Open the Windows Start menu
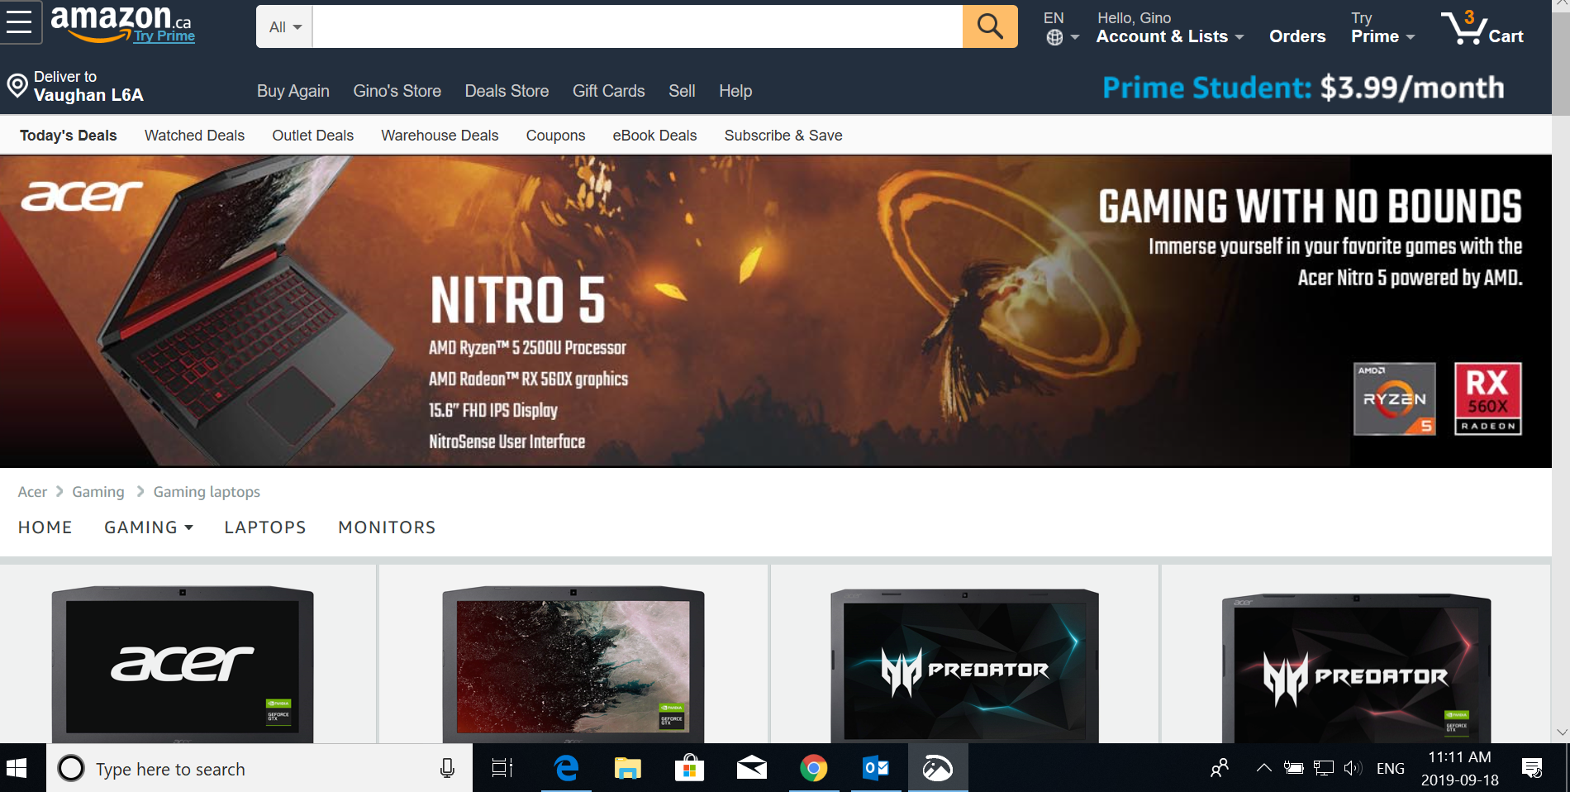The height and width of the screenshot is (792, 1570). [17, 768]
